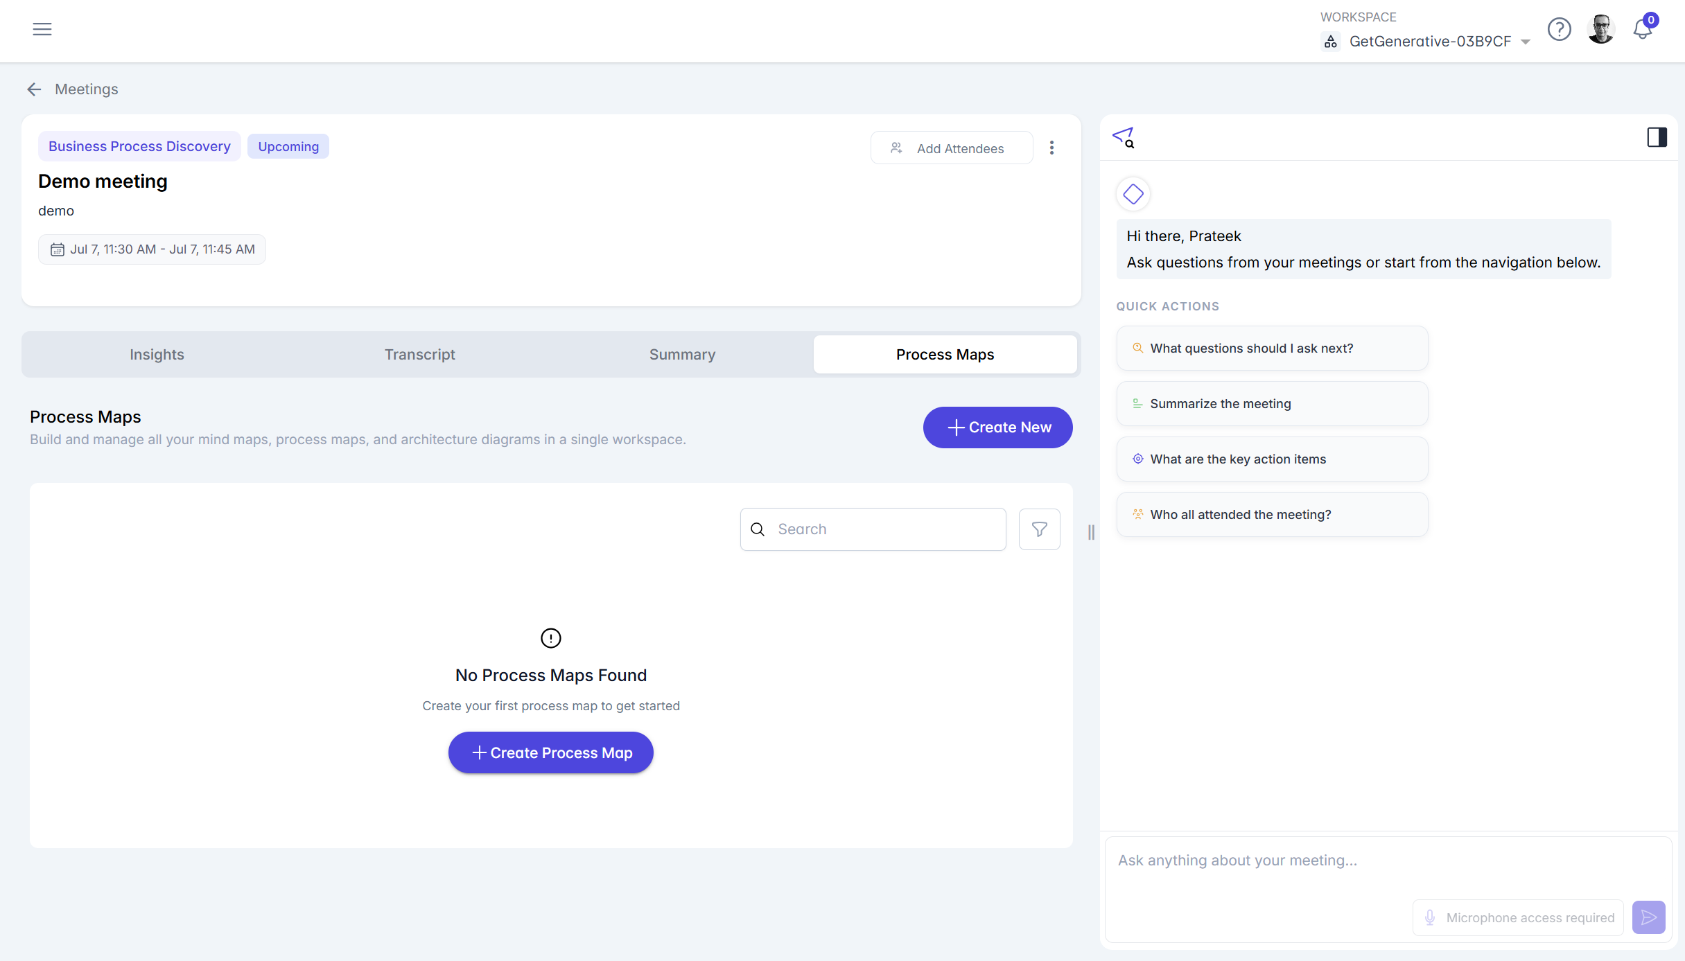Click the AI search assistant icon
The image size is (1685, 961).
[1124, 137]
